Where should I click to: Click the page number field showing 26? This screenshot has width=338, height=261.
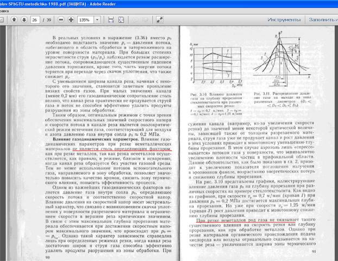tap(35, 20)
